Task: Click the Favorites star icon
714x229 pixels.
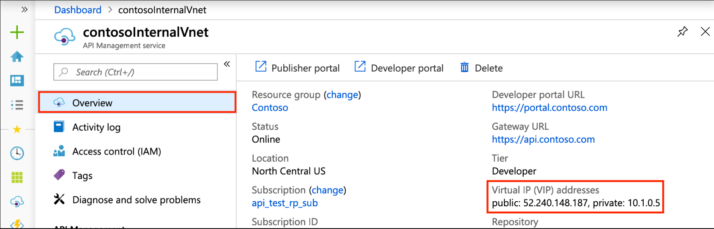Action: [x=17, y=129]
